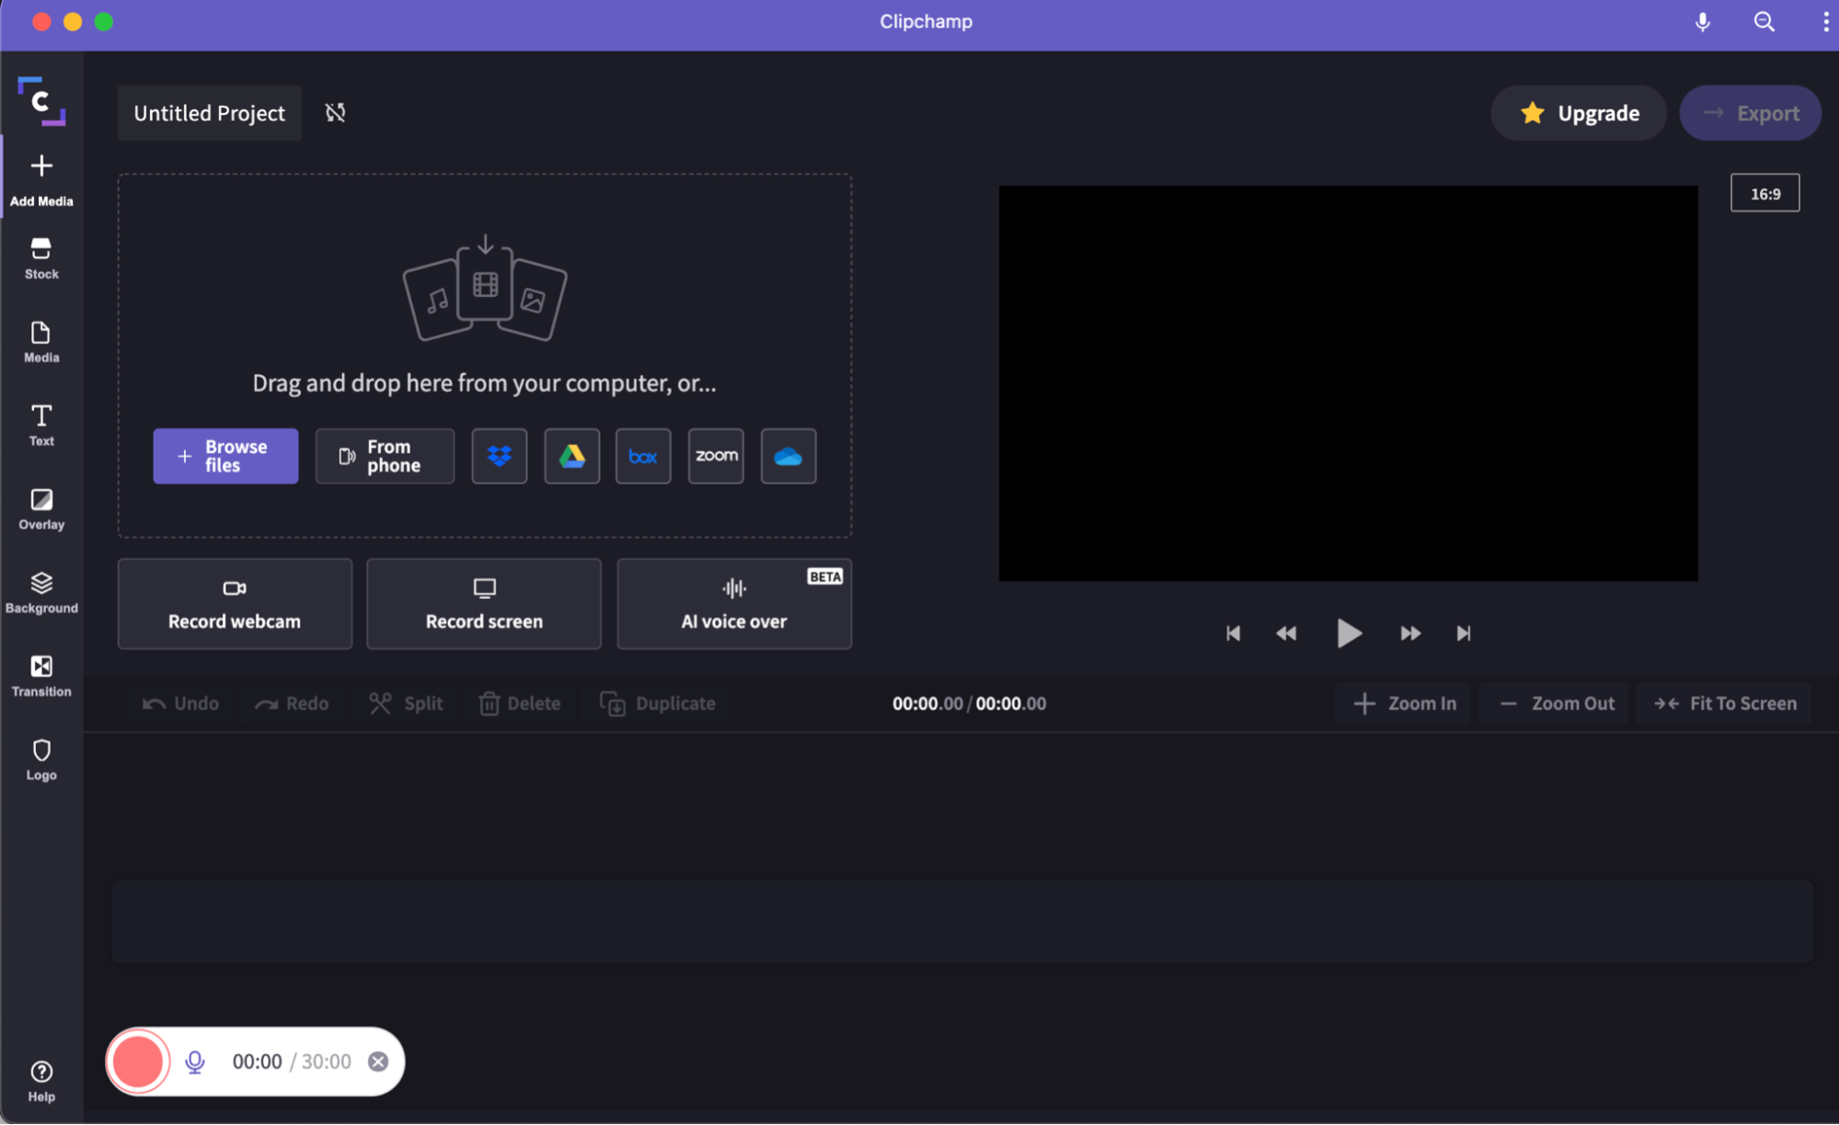Open the Transition panel
Image resolution: width=1839 pixels, height=1125 pixels.
tap(41, 676)
